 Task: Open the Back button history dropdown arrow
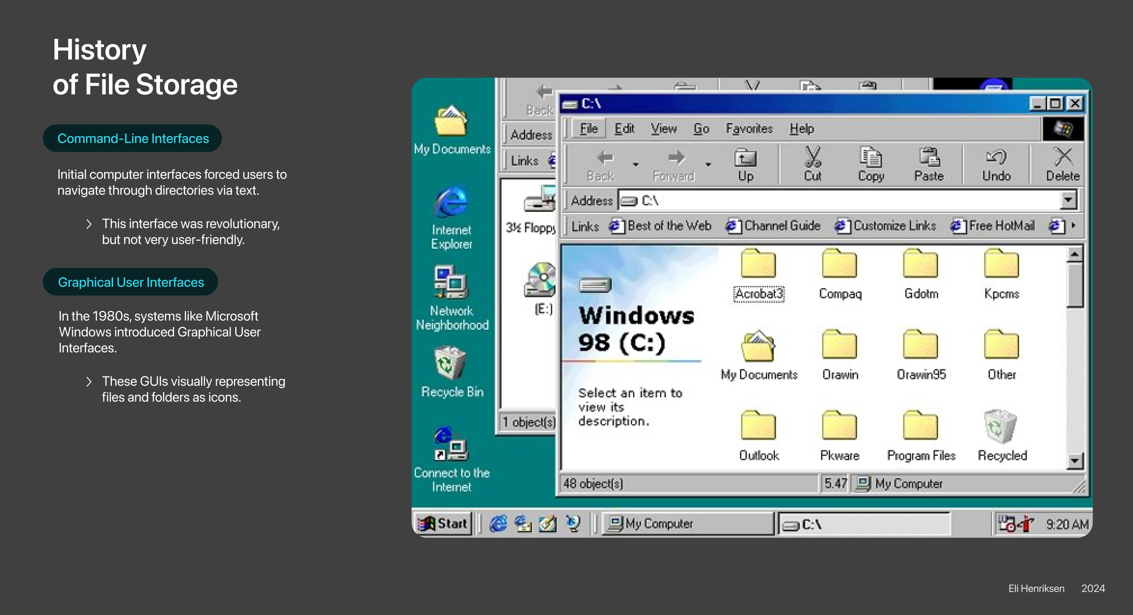pos(636,165)
